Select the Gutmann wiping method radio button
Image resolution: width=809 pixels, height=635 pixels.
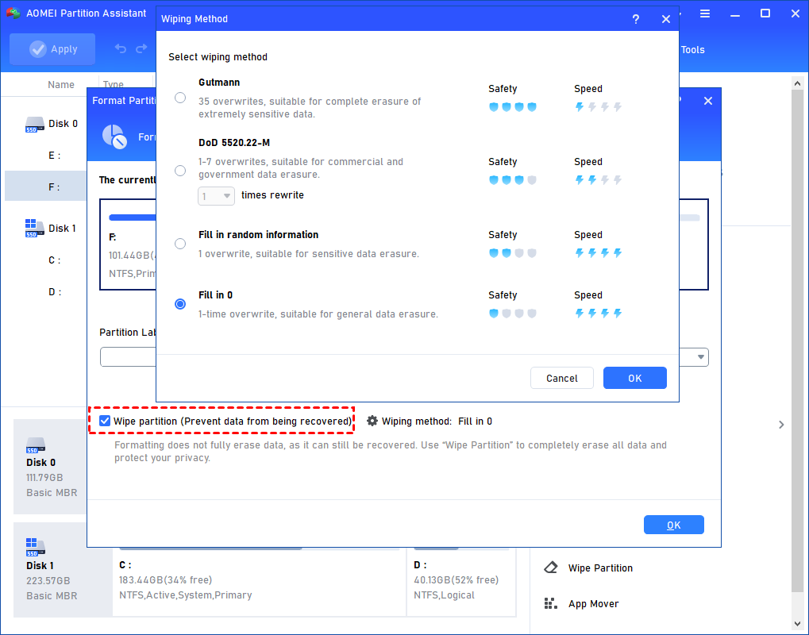click(180, 98)
